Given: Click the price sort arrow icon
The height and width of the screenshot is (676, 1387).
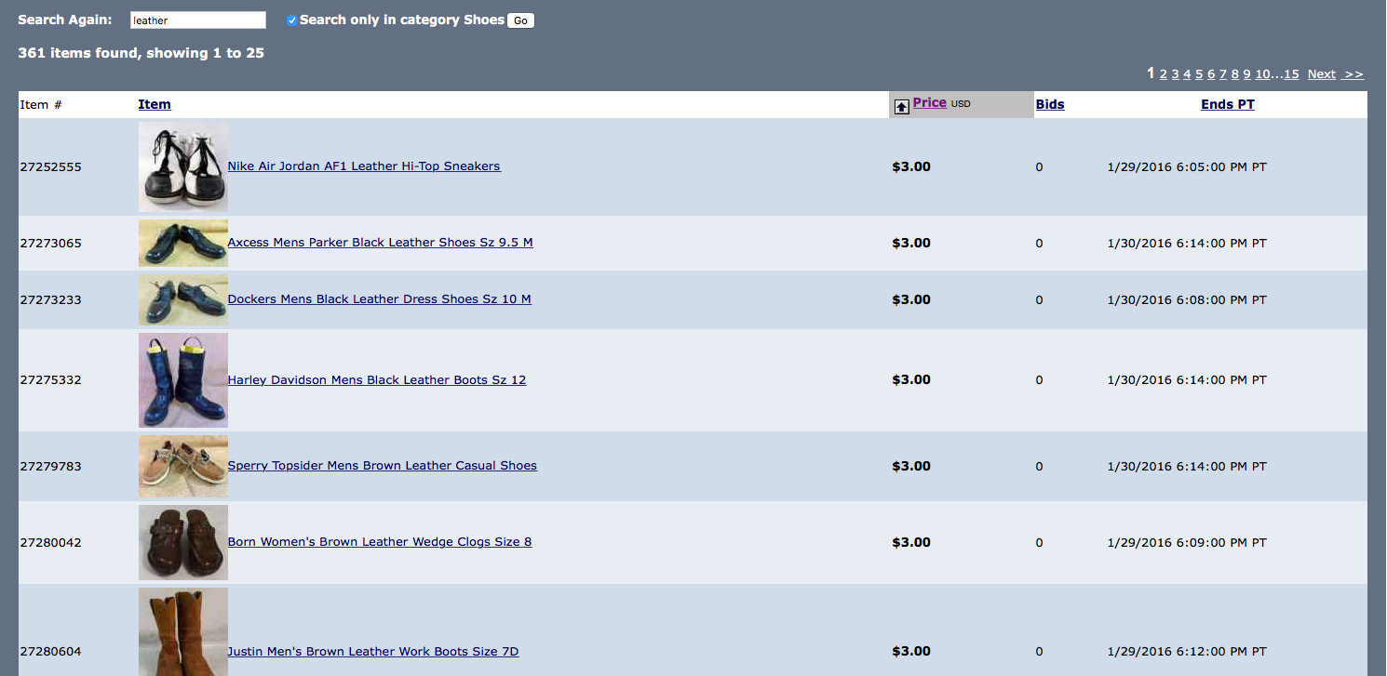Looking at the screenshot, I should pyautogui.click(x=901, y=107).
